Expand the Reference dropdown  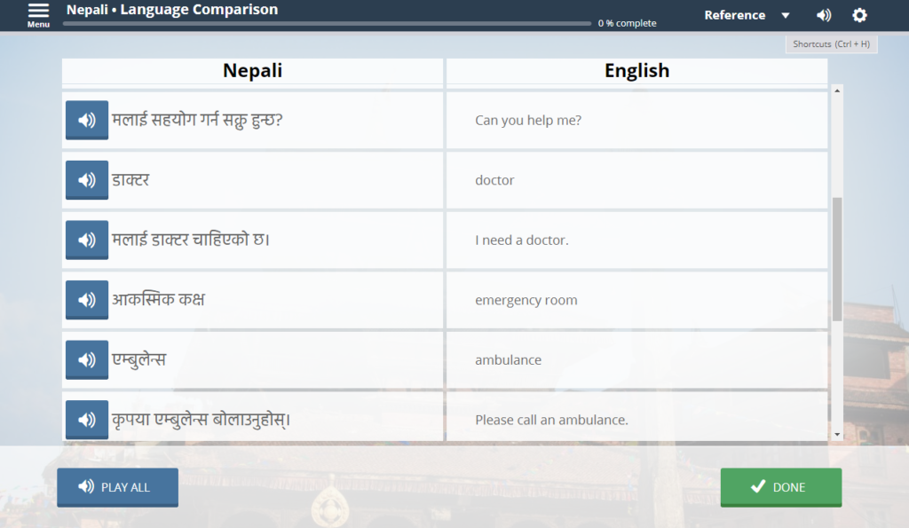coord(735,15)
